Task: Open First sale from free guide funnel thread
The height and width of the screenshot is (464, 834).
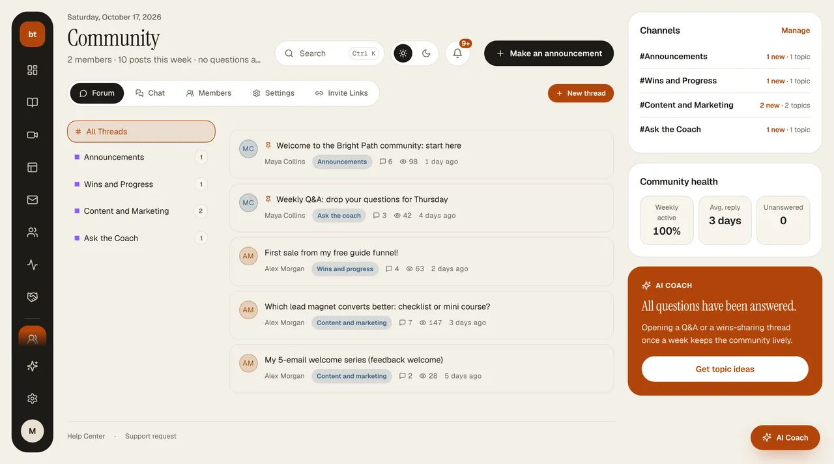Action: coord(331,253)
